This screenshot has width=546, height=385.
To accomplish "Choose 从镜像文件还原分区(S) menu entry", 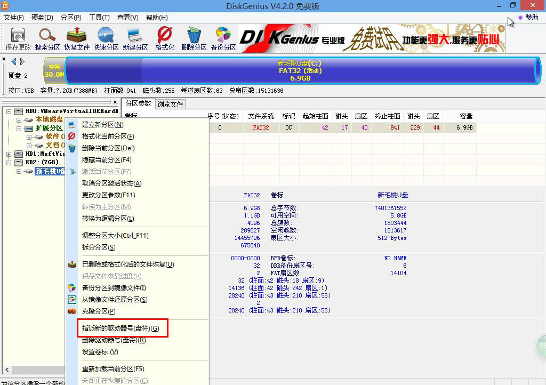I will click(115, 300).
